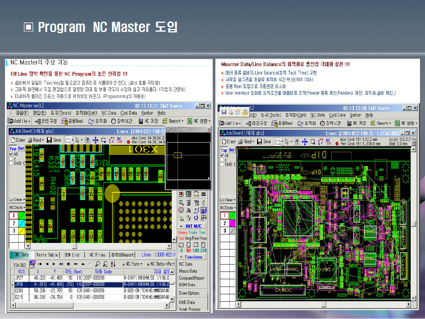The image size is (425, 319).
Task: Open Gerber menu in left window
Action: point(147,113)
